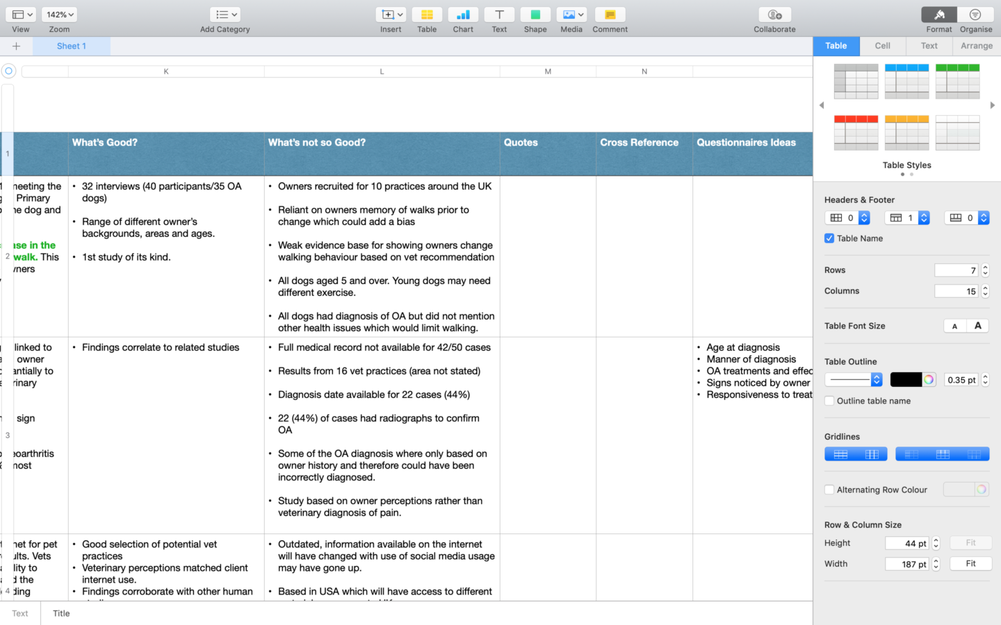Screen dimensions: 1001x625
Task: Add a Text box
Action: (499, 15)
